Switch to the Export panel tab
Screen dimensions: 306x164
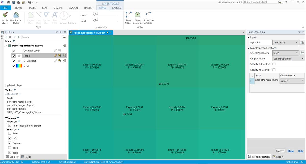[278, 157]
